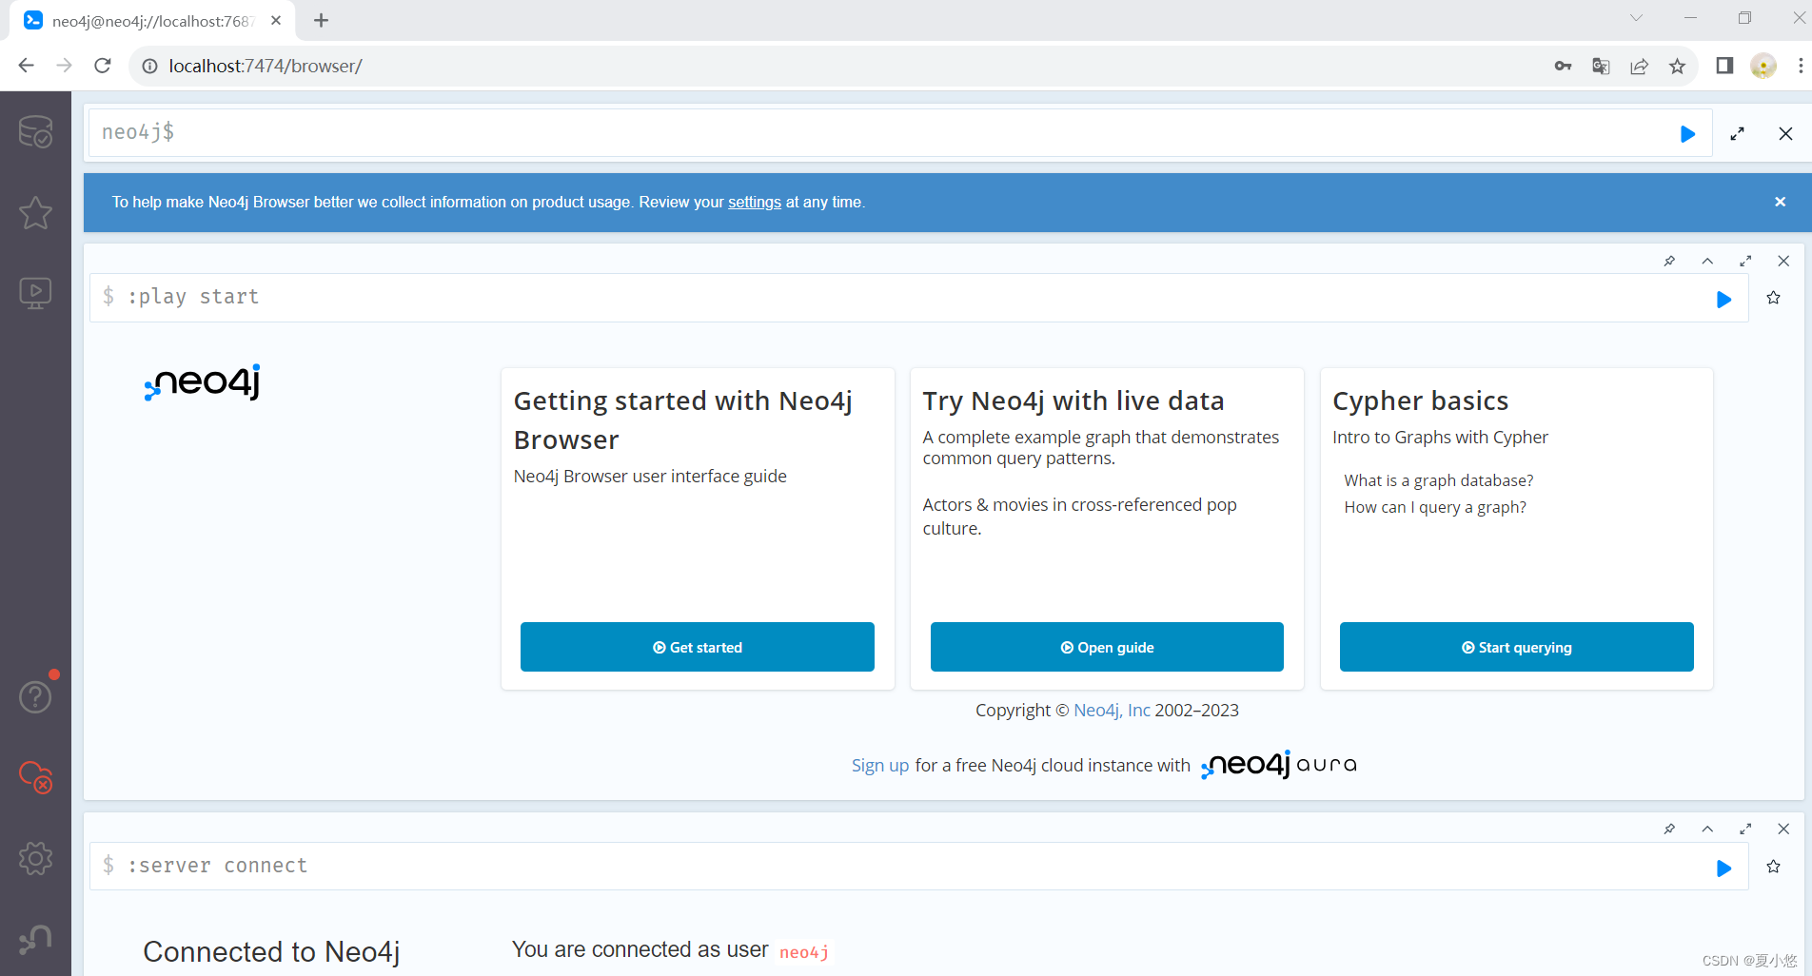Expand the main editor to fullscreen

pos(1737,134)
